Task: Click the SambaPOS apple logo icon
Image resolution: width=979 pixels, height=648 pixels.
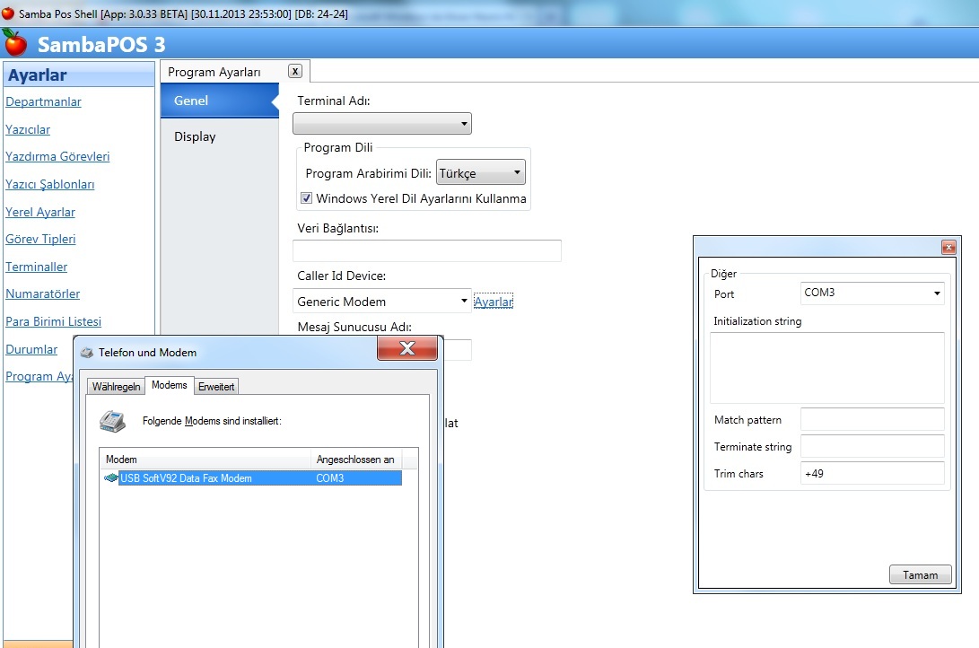Action: 15,42
